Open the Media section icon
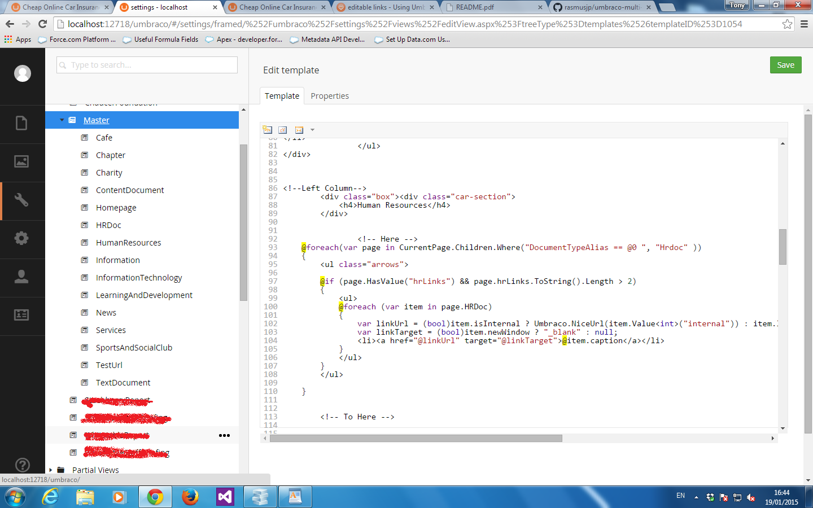813x508 pixels. point(21,162)
